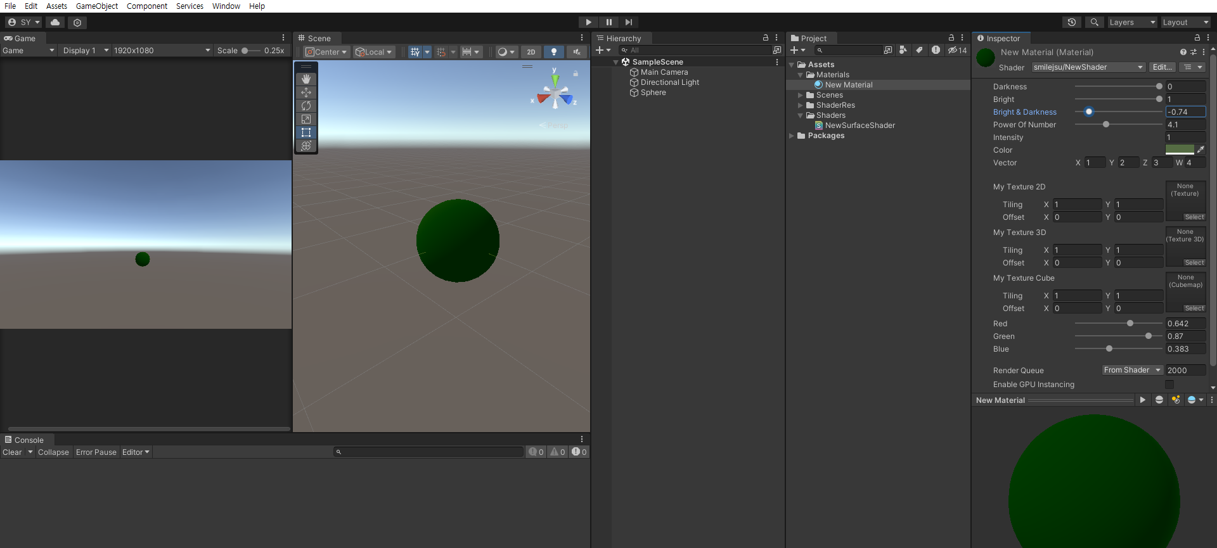Image resolution: width=1217 pixels, height=548 pixels.
Task: Open the Window menu
Action: click(x=226, y=6)
